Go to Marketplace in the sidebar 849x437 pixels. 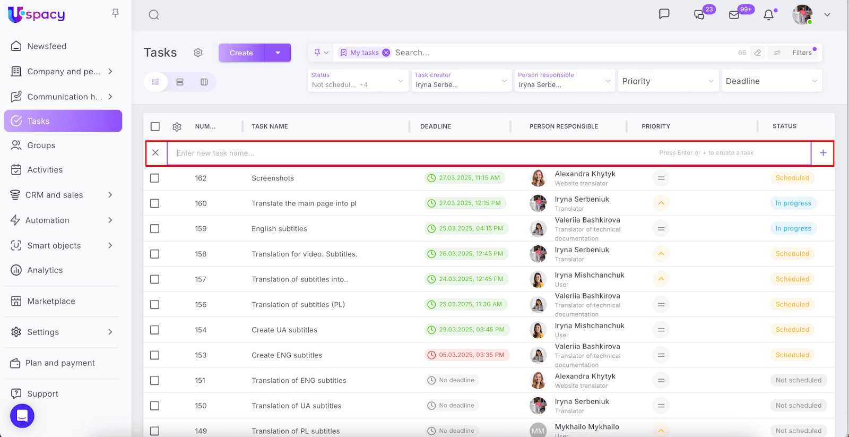51,301
